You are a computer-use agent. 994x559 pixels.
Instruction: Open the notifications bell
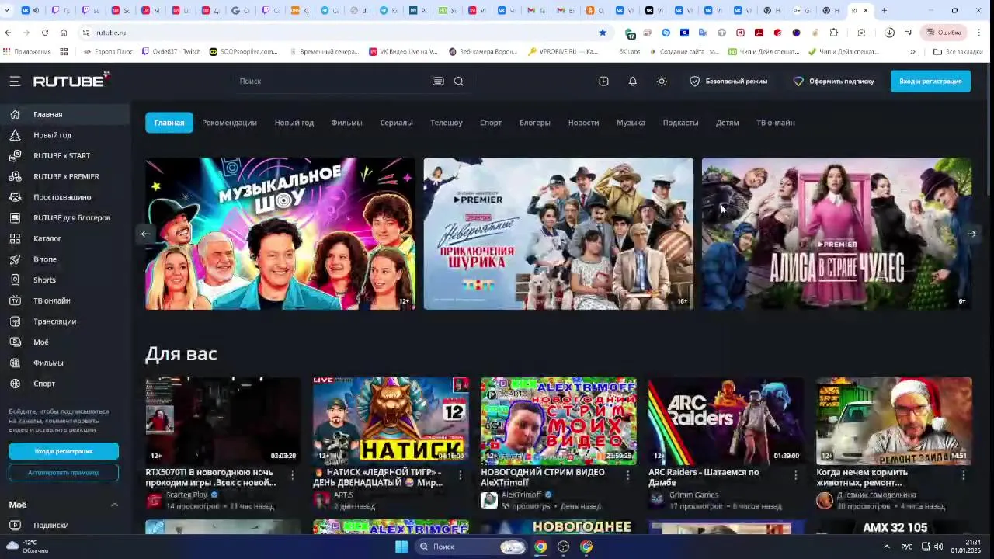tap(632, 81)
